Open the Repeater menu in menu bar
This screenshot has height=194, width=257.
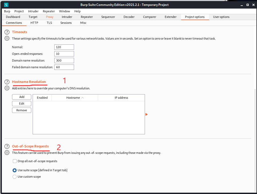click(49, 11)
